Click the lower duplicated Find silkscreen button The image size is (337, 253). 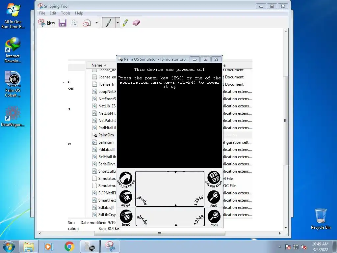(214, 218)
